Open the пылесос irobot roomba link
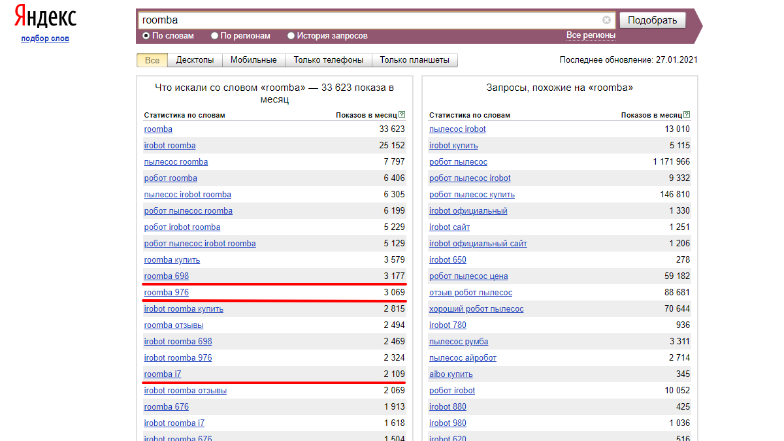Image resolution: width=784 pixels, height=441 pixels. 188,195
